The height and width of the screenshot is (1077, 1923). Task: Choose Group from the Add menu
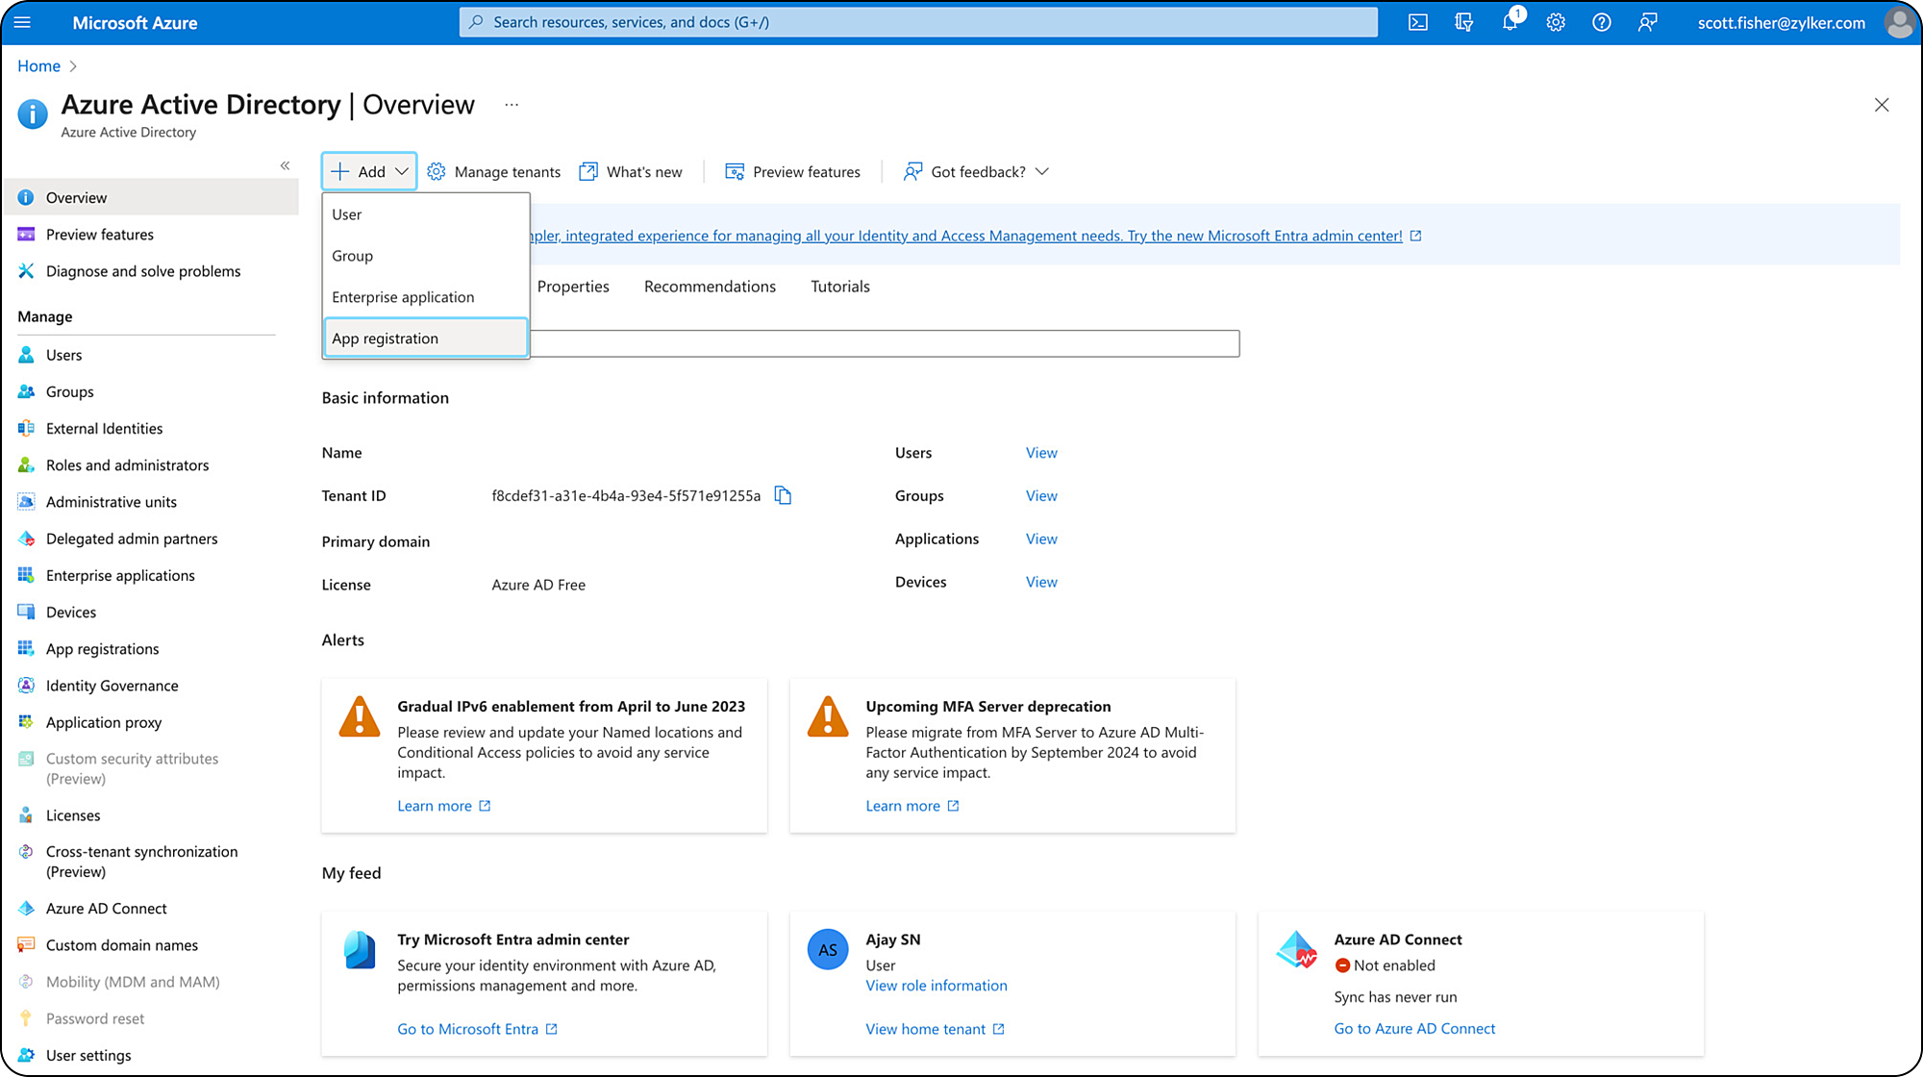[426, 256]
